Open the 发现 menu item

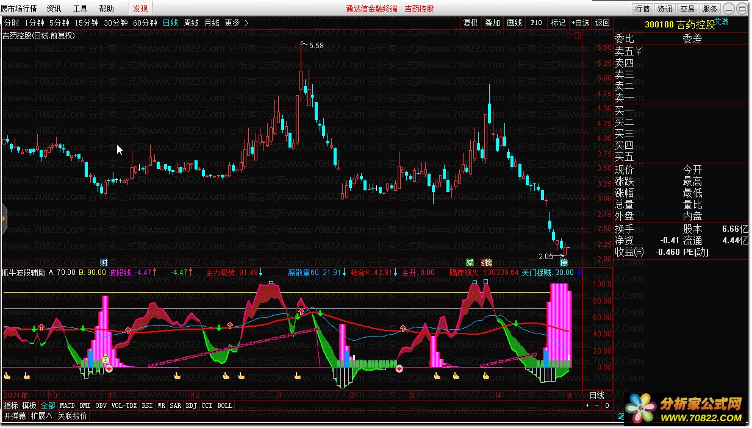(x=140, y=9)
